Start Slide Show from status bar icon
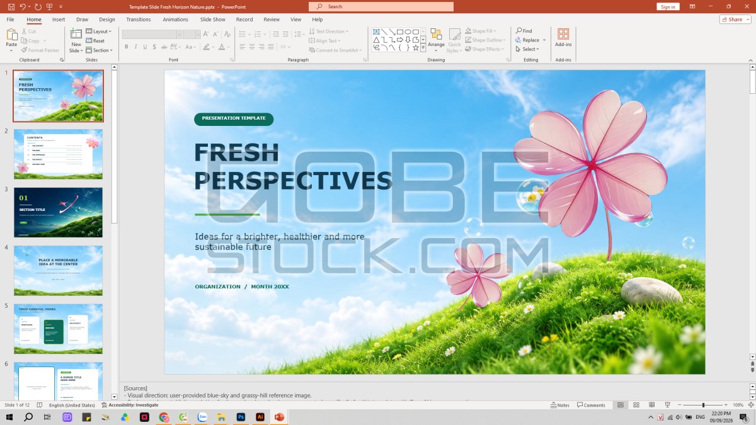Viewport: 756px width, 425px height. click(x=667, y=405)
